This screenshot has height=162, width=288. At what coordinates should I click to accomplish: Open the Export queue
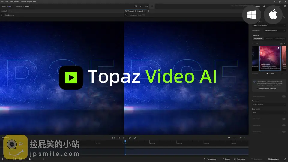pos(239,159)
